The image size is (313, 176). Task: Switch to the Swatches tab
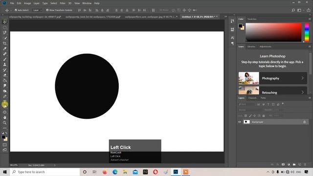[252, 19]
